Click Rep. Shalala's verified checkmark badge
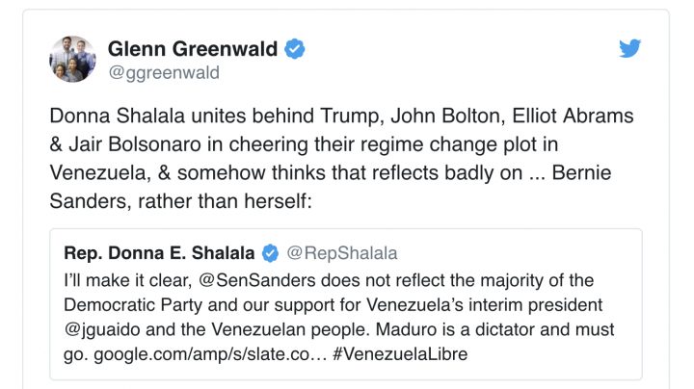Viewport: 694px width, 389px height. coord(270,253)
